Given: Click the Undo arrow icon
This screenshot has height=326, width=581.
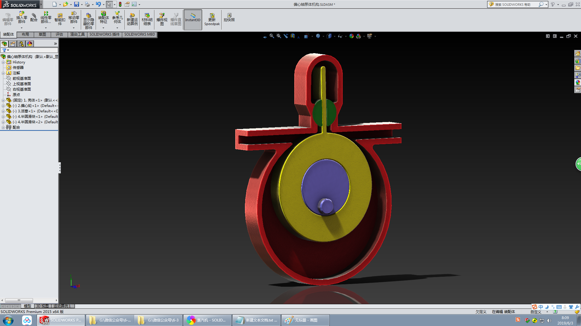Looking at the screenshot, I should click(x=98, y=4).
